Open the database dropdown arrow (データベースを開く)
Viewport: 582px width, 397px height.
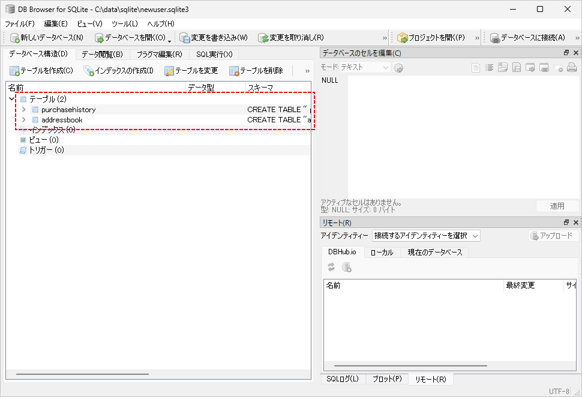170,40
